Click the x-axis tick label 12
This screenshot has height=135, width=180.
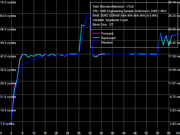pos(34,133)
